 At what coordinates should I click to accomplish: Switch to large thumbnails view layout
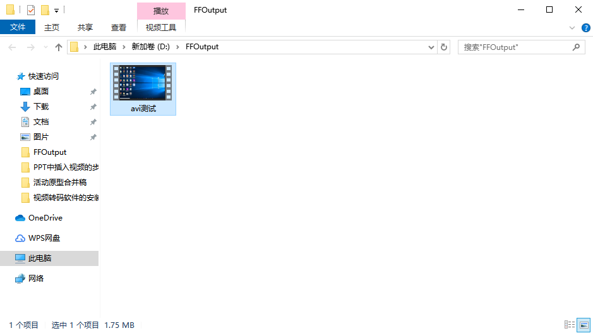tap(584, 325)
